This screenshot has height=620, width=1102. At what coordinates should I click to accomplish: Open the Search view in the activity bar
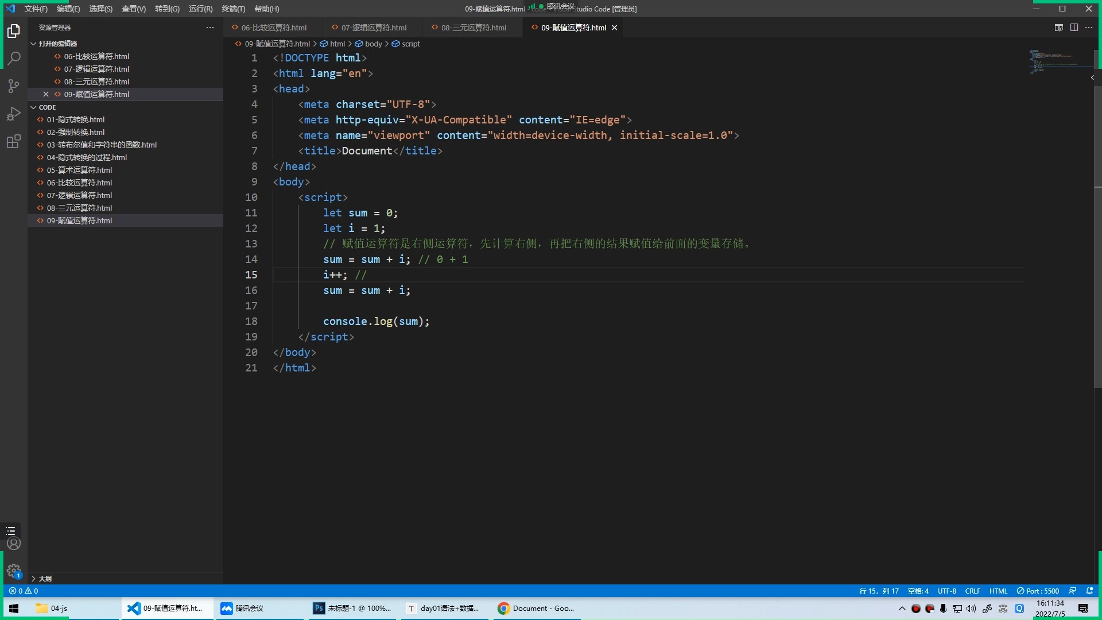pyautogui.click(x=14, y=59)
